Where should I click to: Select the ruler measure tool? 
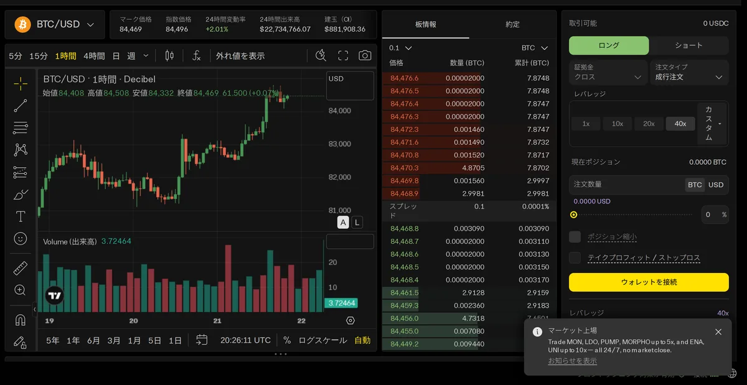pyautogui.click(x=21, y=269)
